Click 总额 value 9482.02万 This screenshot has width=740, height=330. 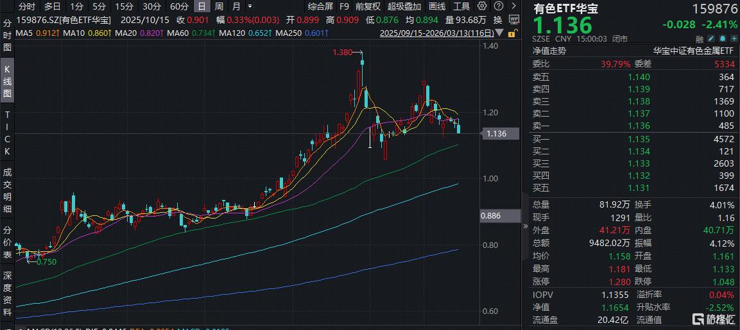coord(608,243)
